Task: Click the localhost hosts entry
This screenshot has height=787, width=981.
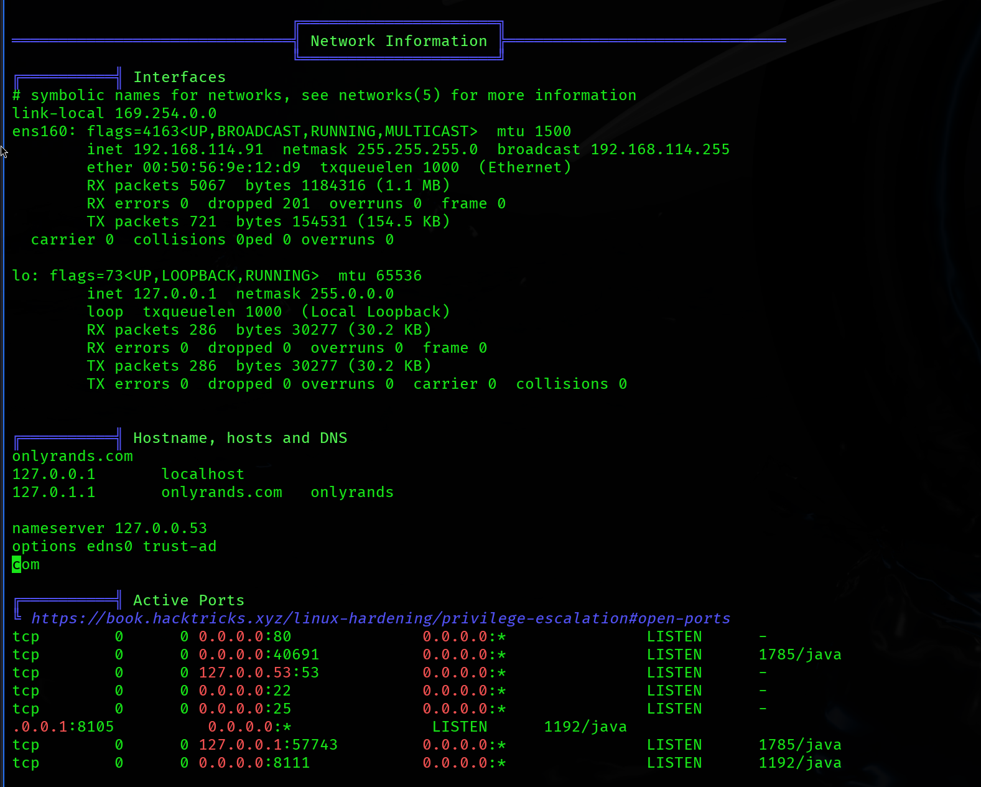Action: [203, 474]
